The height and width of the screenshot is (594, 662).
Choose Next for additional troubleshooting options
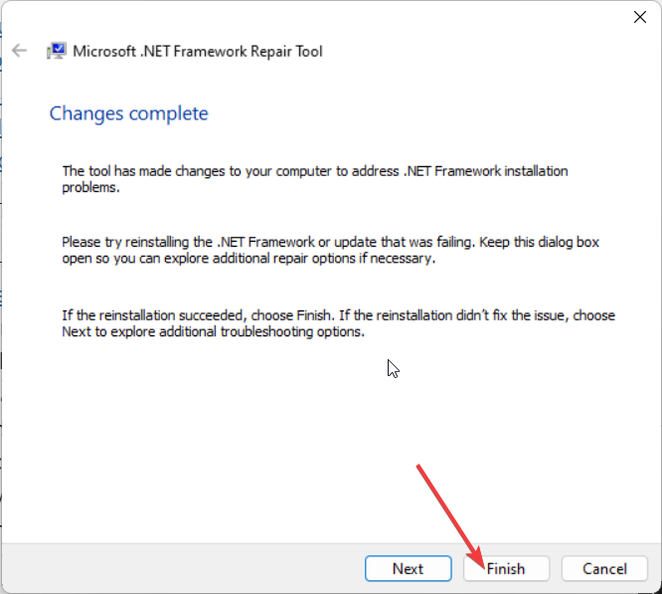[408, 568]
